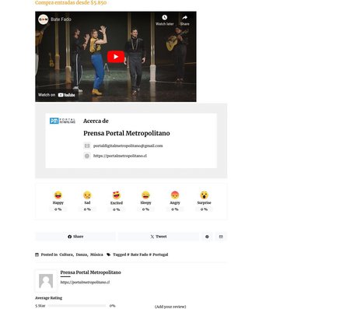Click the Watch later clock icon
This screenshot has width=350, height=309.
point(165,17)
